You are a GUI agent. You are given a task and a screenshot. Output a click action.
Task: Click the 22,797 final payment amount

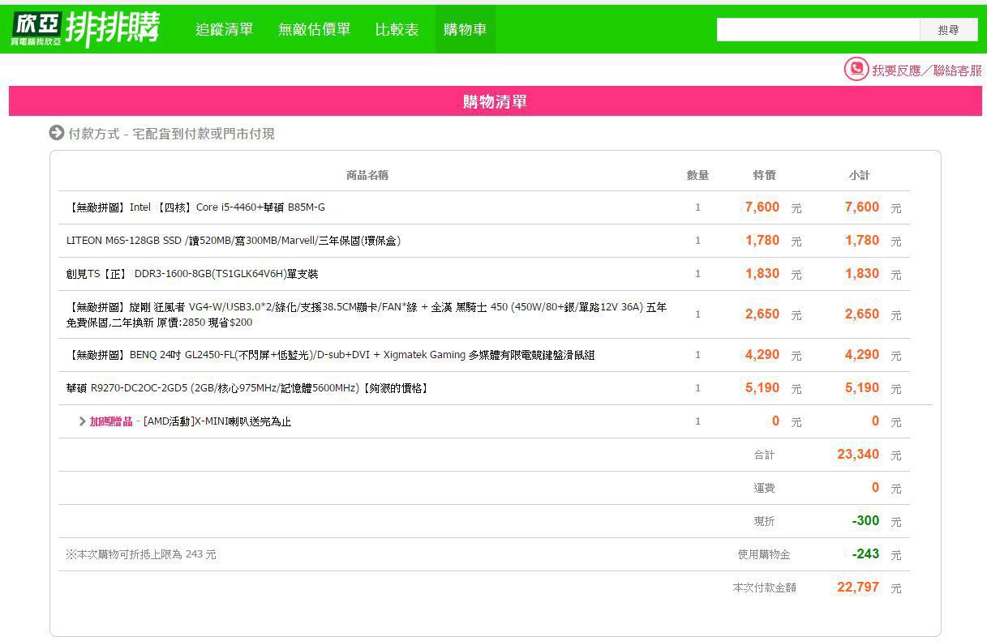(x=858, y=588)
